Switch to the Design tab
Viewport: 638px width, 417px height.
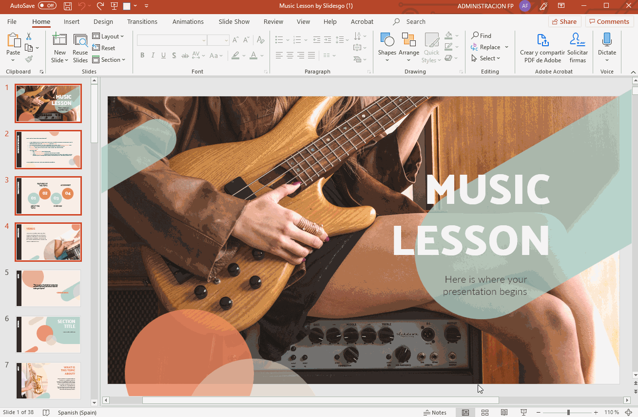tap(103, 22)
